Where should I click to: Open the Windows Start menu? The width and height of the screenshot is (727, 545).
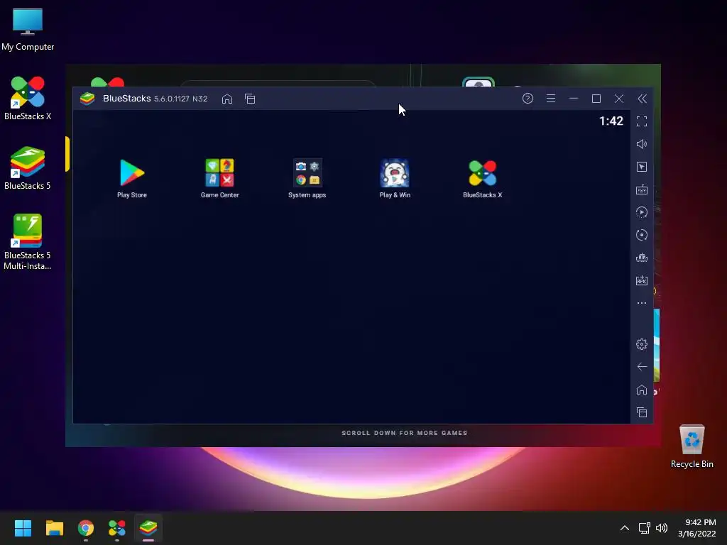(x=23, y=528)
